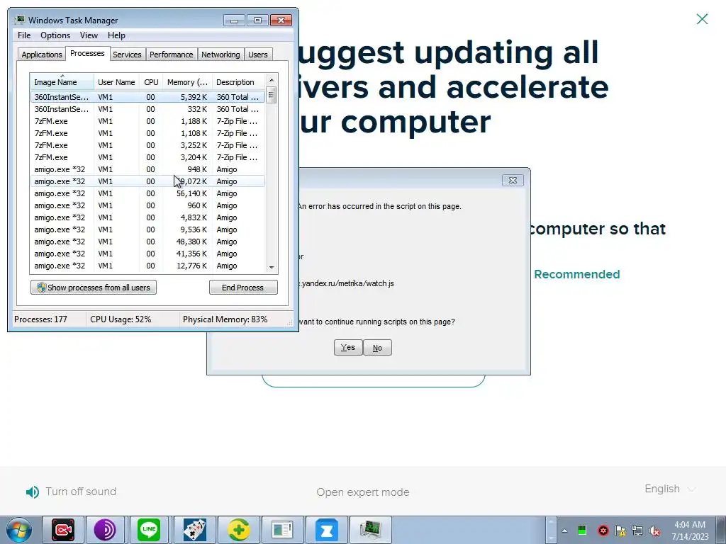
Task: Open the blue hourglass taskbar app
Action: coord(326,530)
